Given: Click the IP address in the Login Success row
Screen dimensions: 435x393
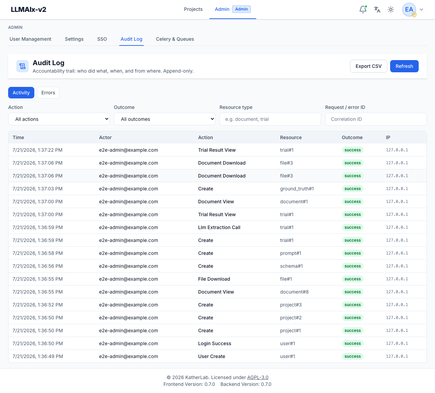Looking at the screenshot, I should (397, 343).
